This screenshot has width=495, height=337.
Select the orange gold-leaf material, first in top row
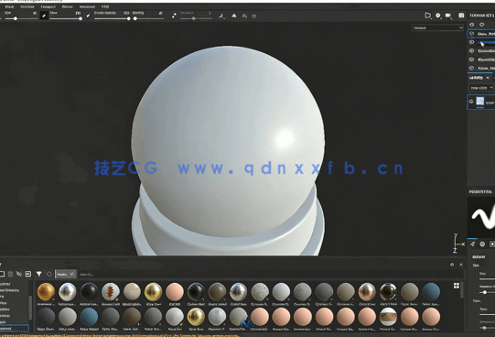(x=46, y=291)
